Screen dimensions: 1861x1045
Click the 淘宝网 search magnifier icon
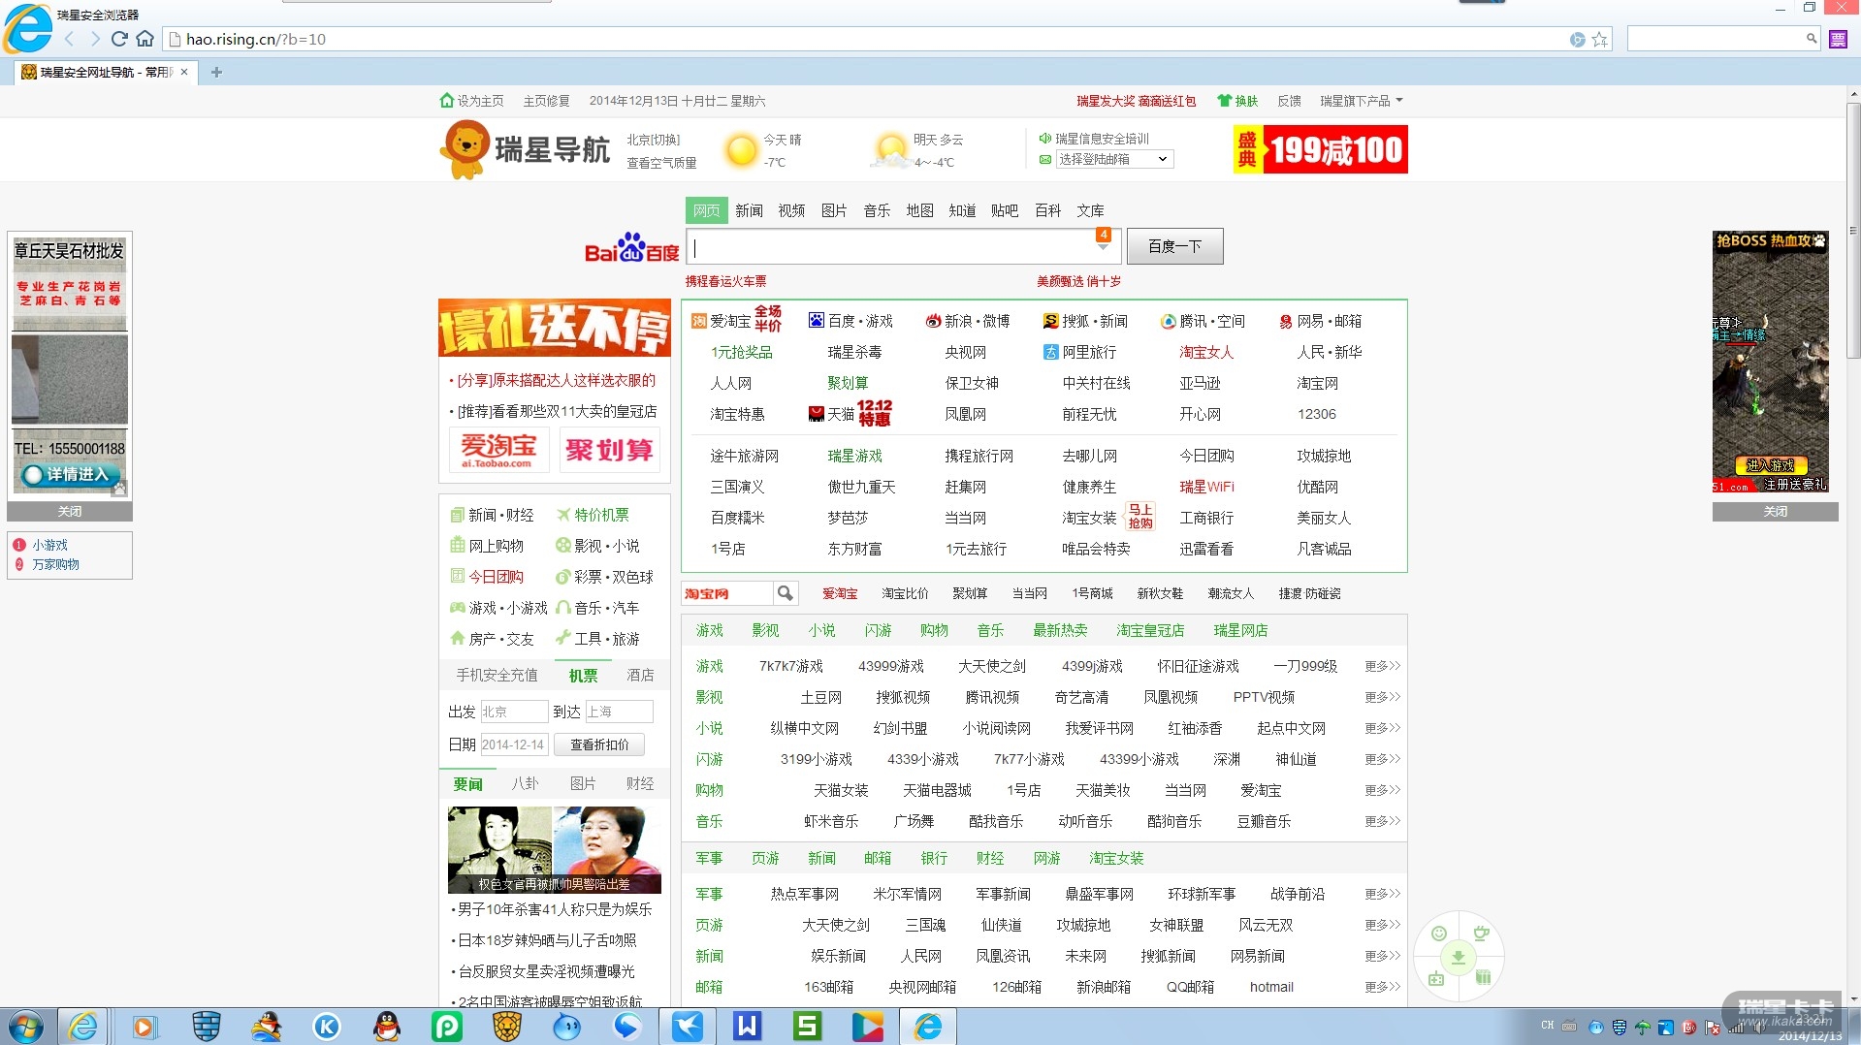(x=785, y=593)
